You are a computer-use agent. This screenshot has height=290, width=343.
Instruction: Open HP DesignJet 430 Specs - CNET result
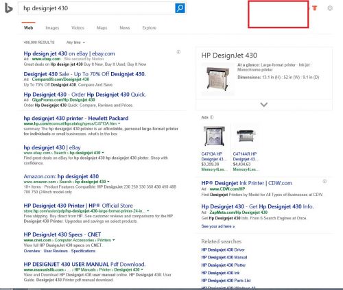(x=62, y=234)
